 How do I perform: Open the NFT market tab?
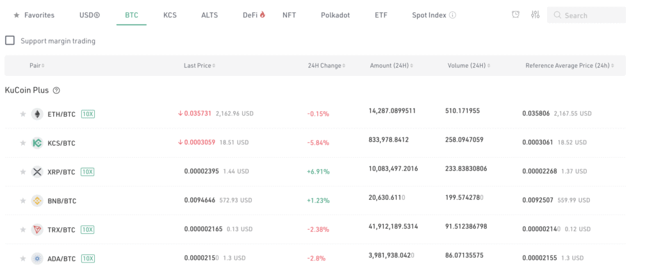[x=289, y=15]
